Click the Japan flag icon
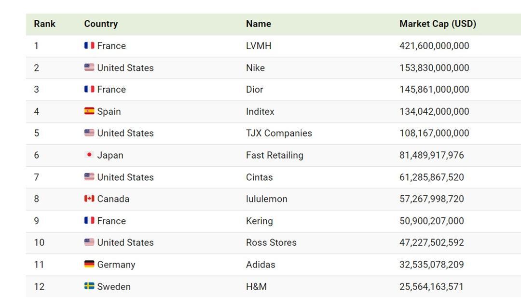The width and height of the screenshot is (521, 307). (89, 155)
